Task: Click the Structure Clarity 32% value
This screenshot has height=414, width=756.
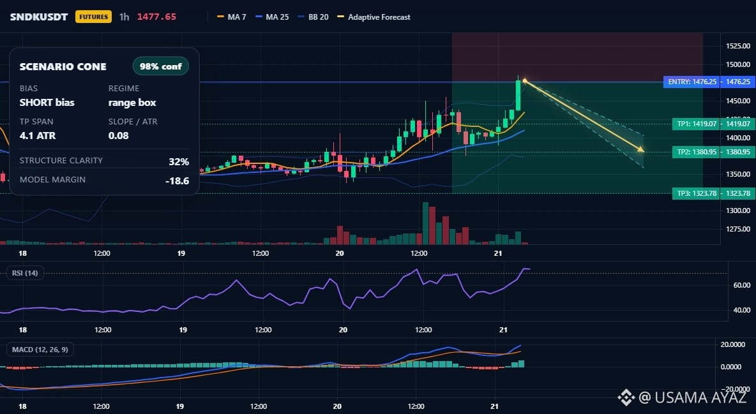Action: click(179, 161)
